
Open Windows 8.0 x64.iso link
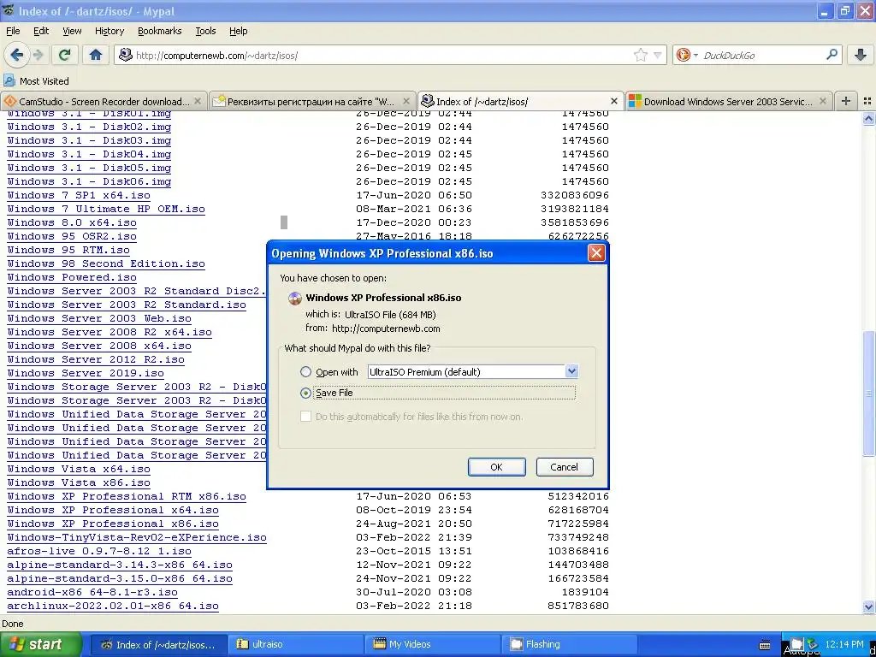(x=72, y=222)
